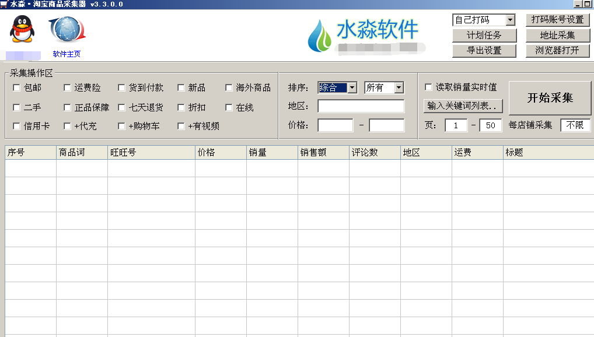Click the 每店铺采集 field showing 不限
The width and height of the screenshot is (594, 337).
pyautogui.click(x=575, y=125)
